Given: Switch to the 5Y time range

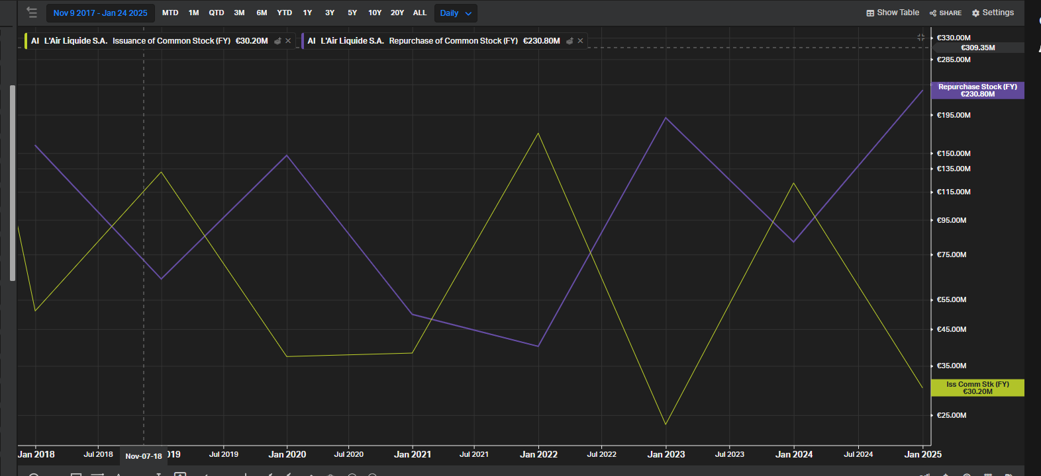Looking at the screenshot, I should (352, 13).
